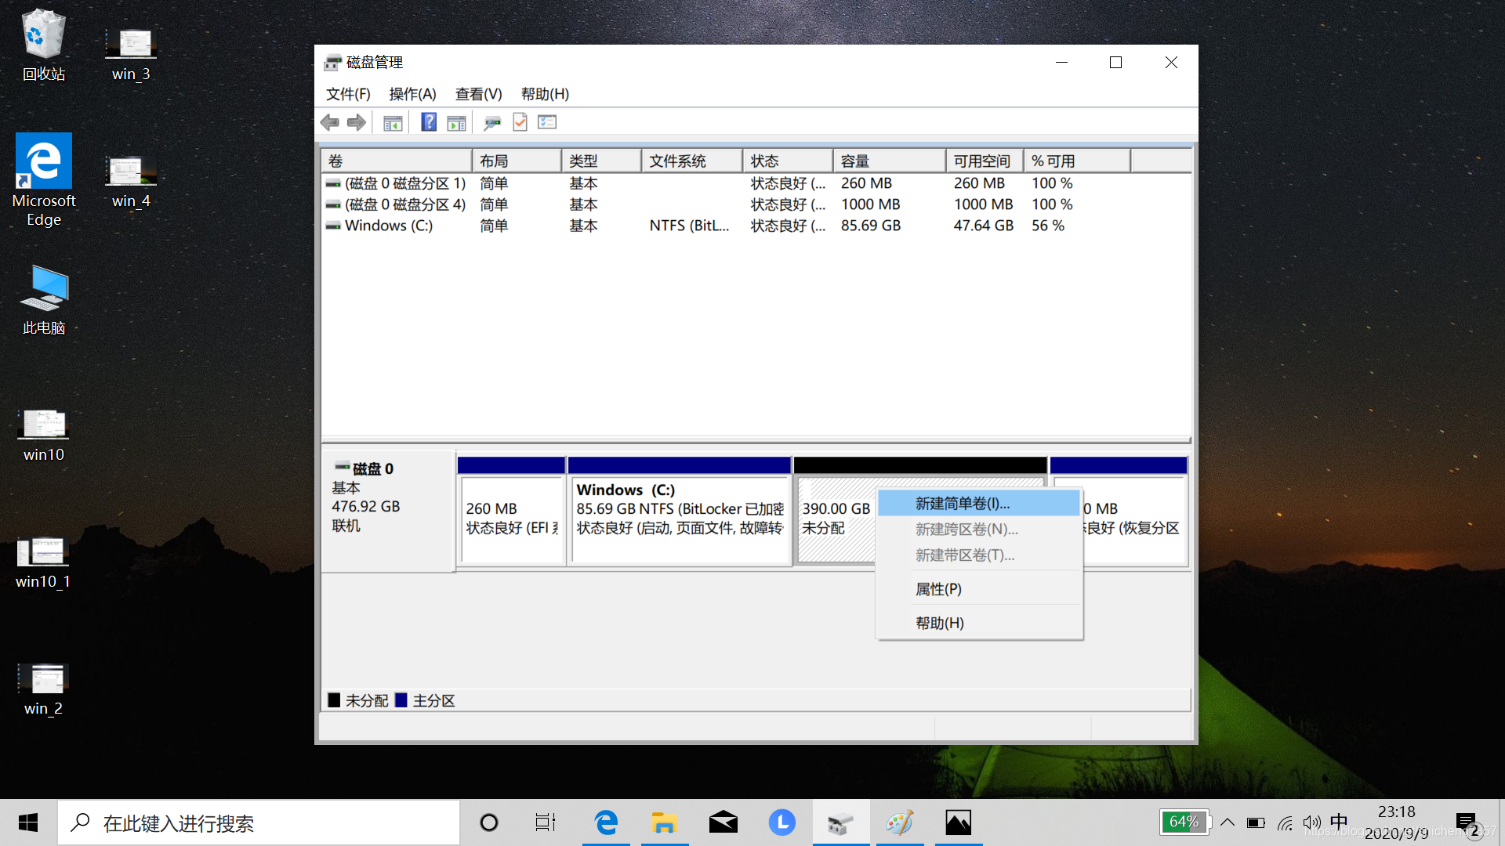Select the Windows (C:) row in volume list
The image size is (1505, 846).
pyautogui.click(x=389, y=226)
